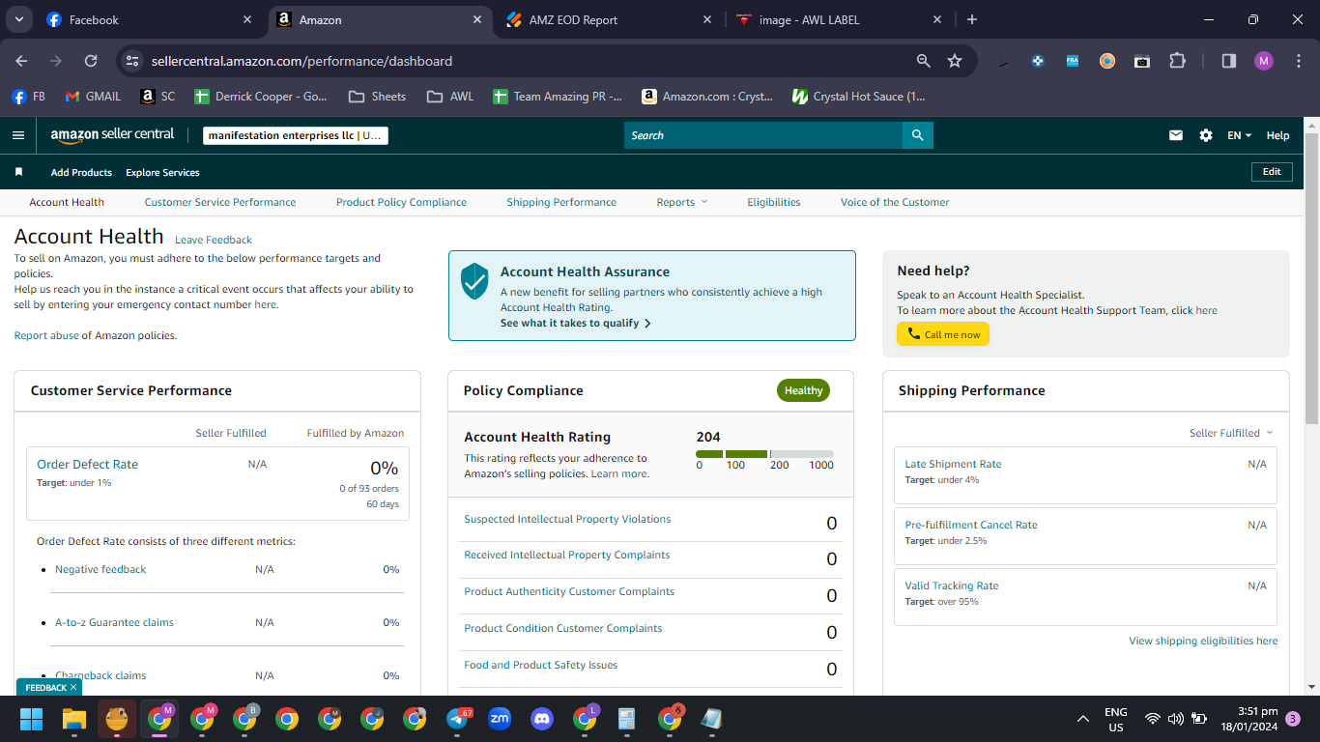Click View shipping eligibilities here link

(1203, 641)
